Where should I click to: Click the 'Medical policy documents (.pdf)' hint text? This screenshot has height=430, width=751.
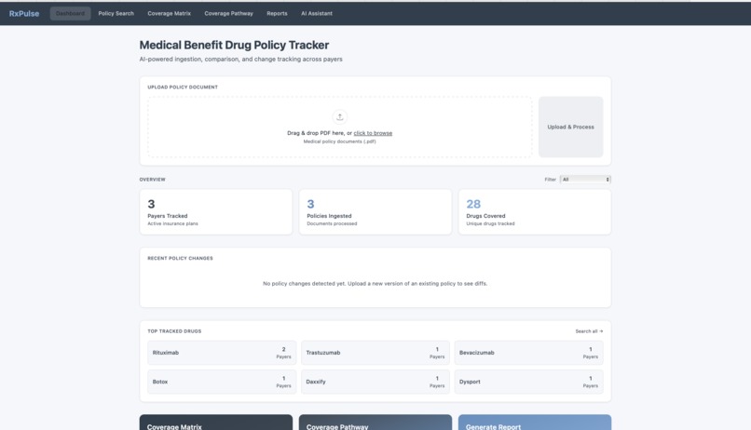(339, 141)
